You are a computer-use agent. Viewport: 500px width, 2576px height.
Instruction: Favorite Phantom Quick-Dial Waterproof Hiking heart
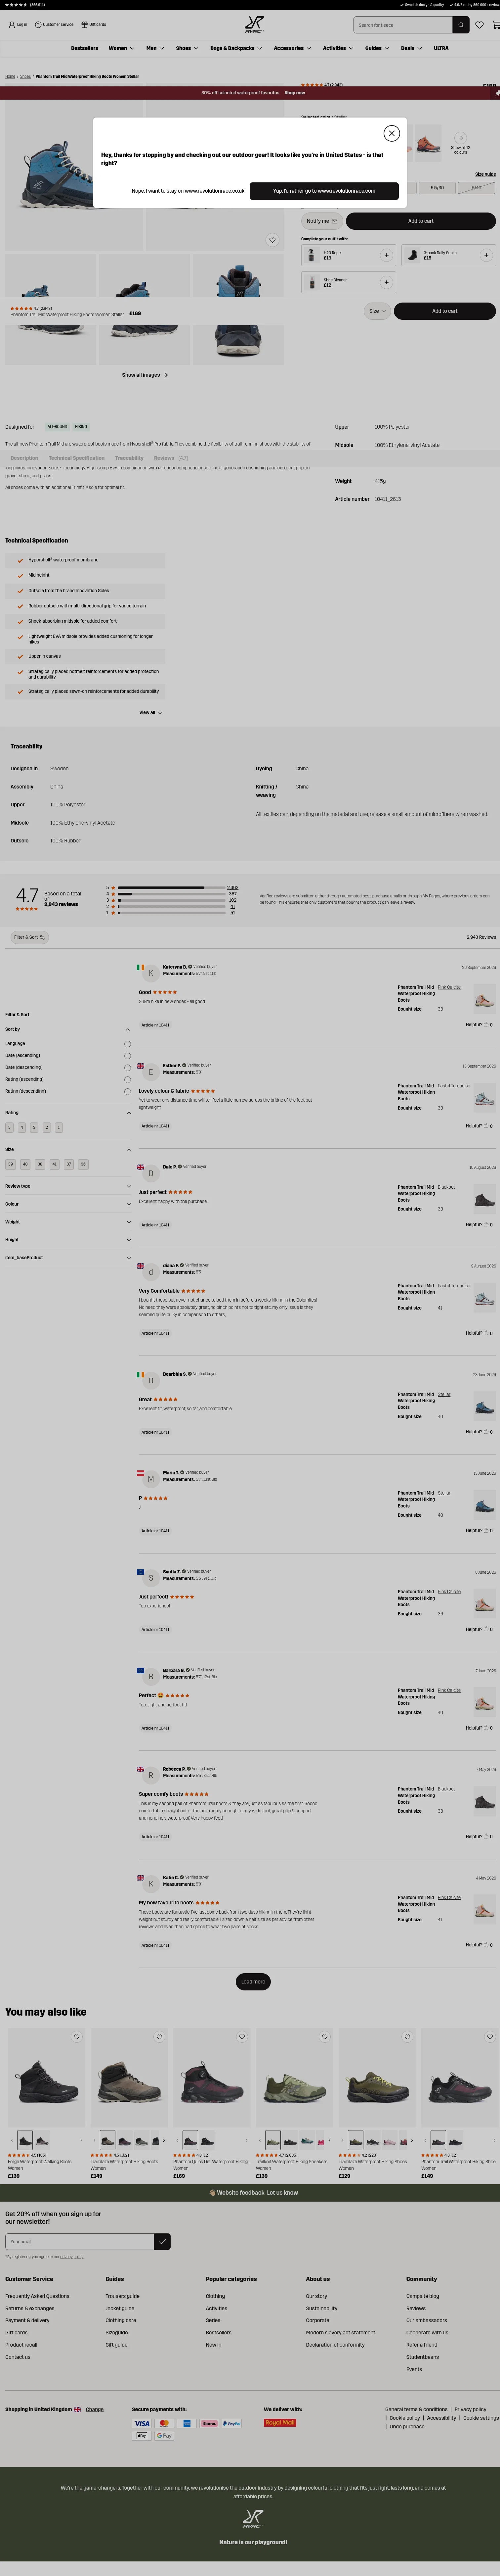(241, 2037)
